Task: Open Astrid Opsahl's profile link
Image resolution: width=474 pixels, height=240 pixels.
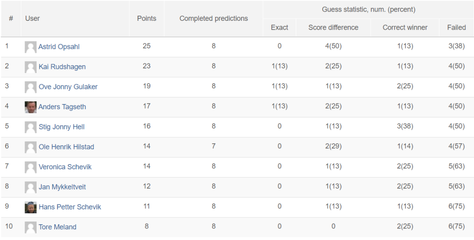Action: pyautogui.click(x=59, y=47)
